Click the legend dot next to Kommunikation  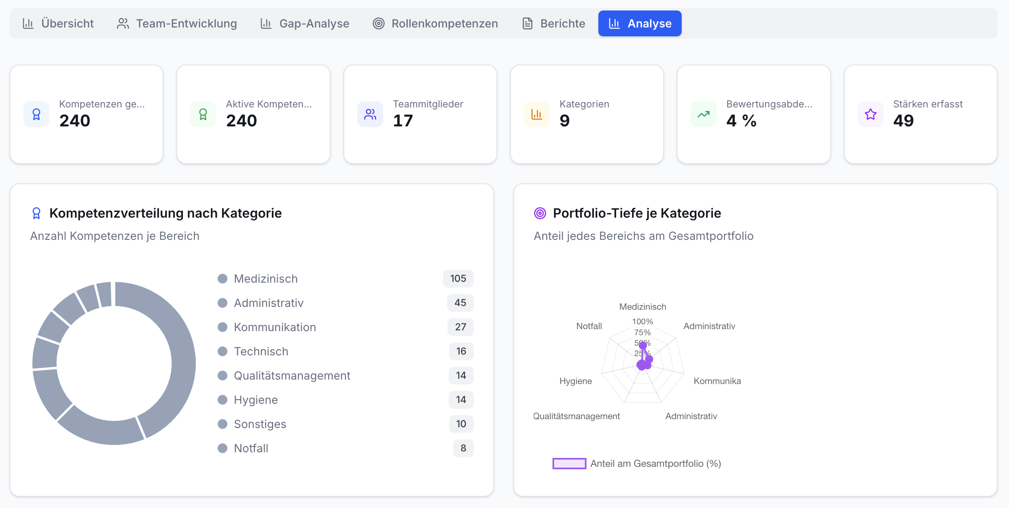223,327
